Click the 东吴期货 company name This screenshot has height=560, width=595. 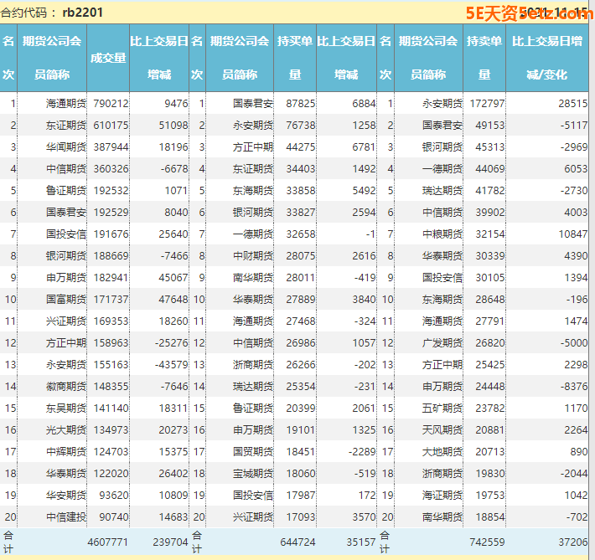66,408
